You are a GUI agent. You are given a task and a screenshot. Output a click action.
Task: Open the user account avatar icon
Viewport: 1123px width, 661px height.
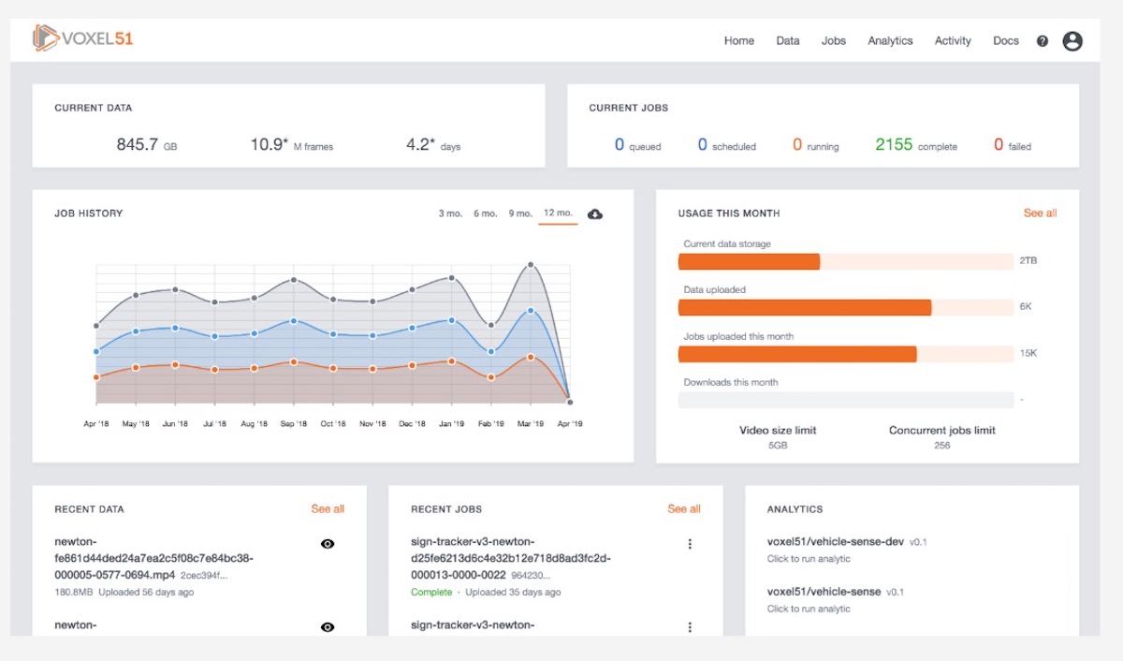coord(1072,40)
